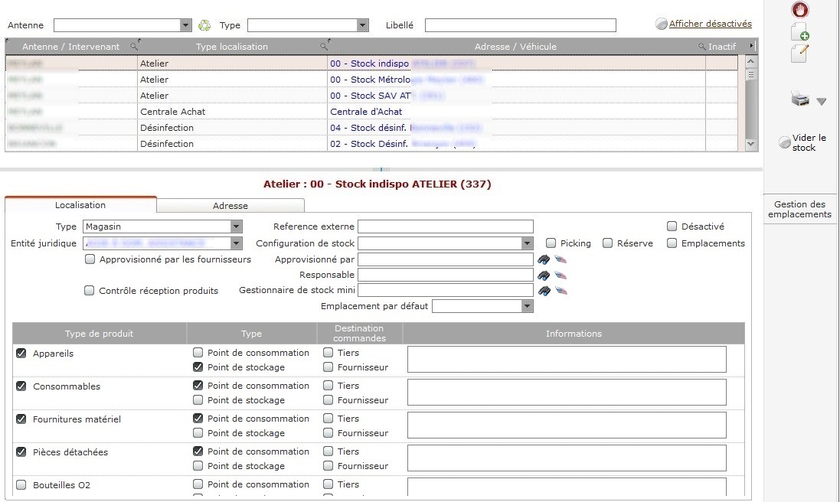Sort by the Inactif column header
The width and height of the screenshot is (840, 502).
pyautogui.click(x=721, y=47)
